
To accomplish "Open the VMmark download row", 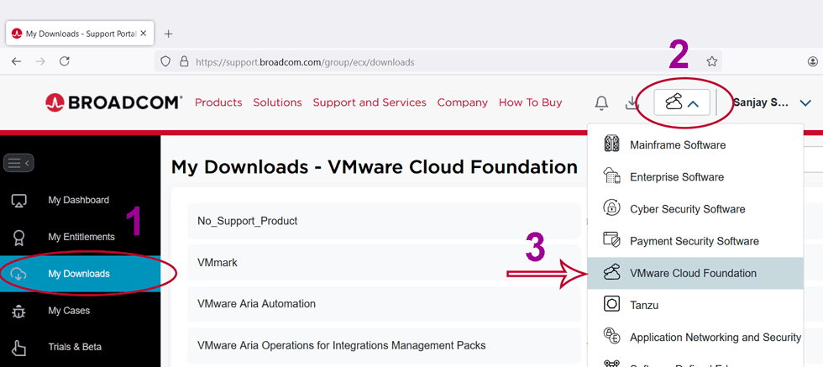I will point(384,263).
